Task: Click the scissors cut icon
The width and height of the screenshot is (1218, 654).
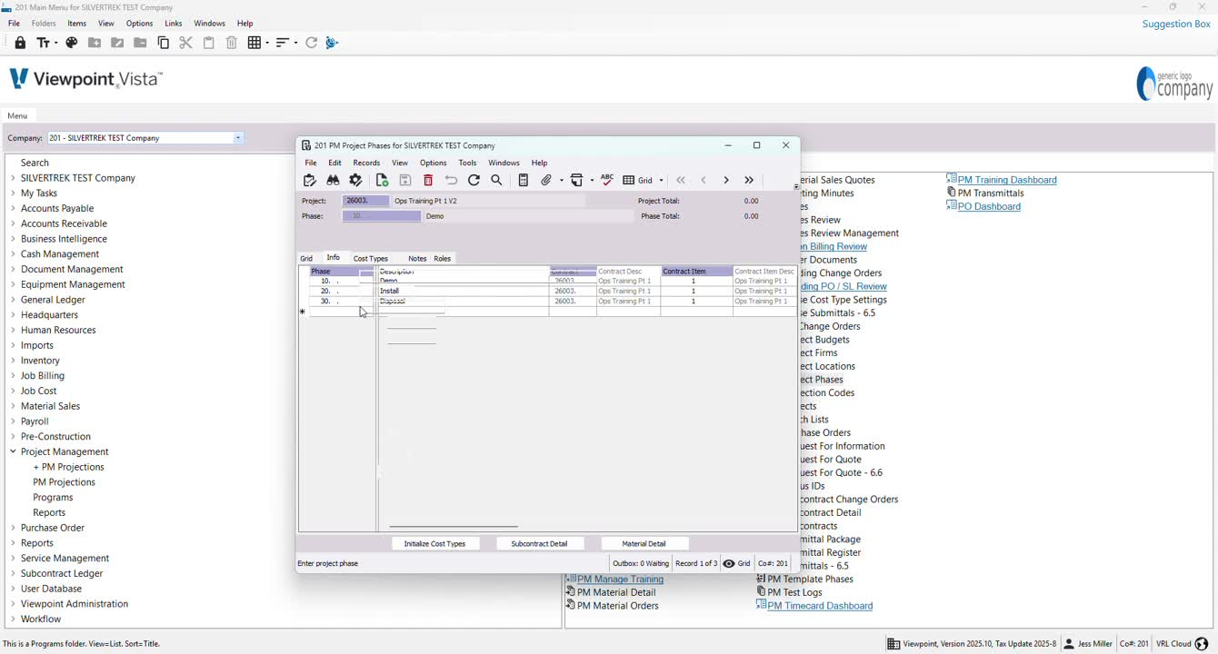Action: point(185,43)
